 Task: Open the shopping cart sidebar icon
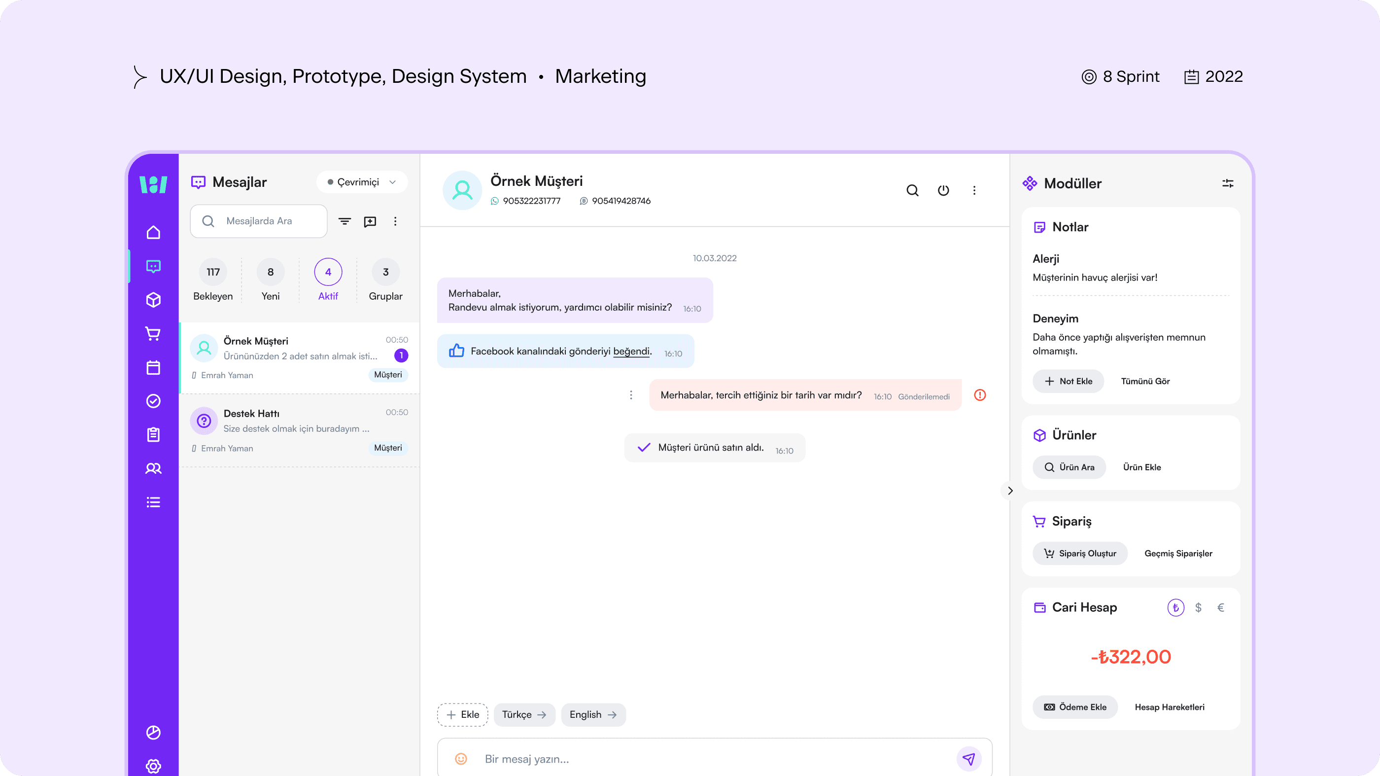pos(153,334)
